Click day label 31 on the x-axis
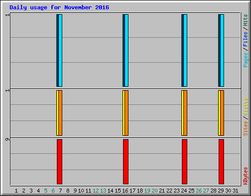The height and width of the screenshot is (196, 251). (235, 191)
